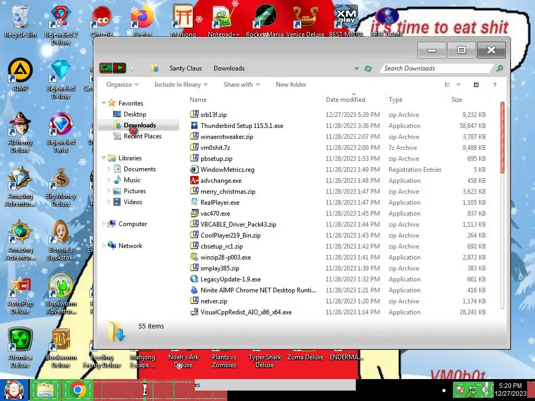This screenshot has height=401, width=535.
Task: Select vm0shit.7z archive icon
Action: [x=194, y=147]
